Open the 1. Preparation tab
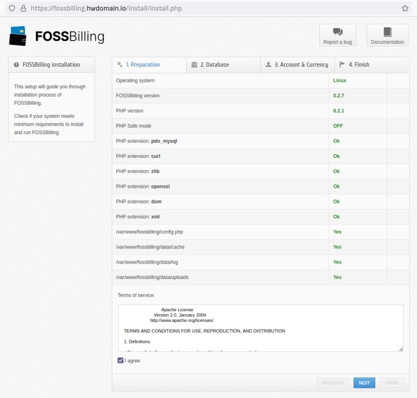417x398 pixels. coord(149,64)
